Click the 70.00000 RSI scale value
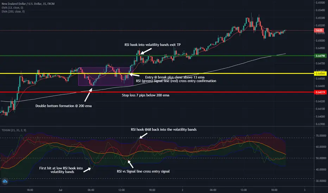328x193 pixels. point(321,135)
